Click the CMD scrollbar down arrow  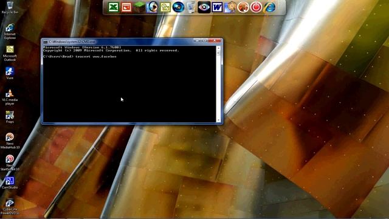click(x=219, y=120)
